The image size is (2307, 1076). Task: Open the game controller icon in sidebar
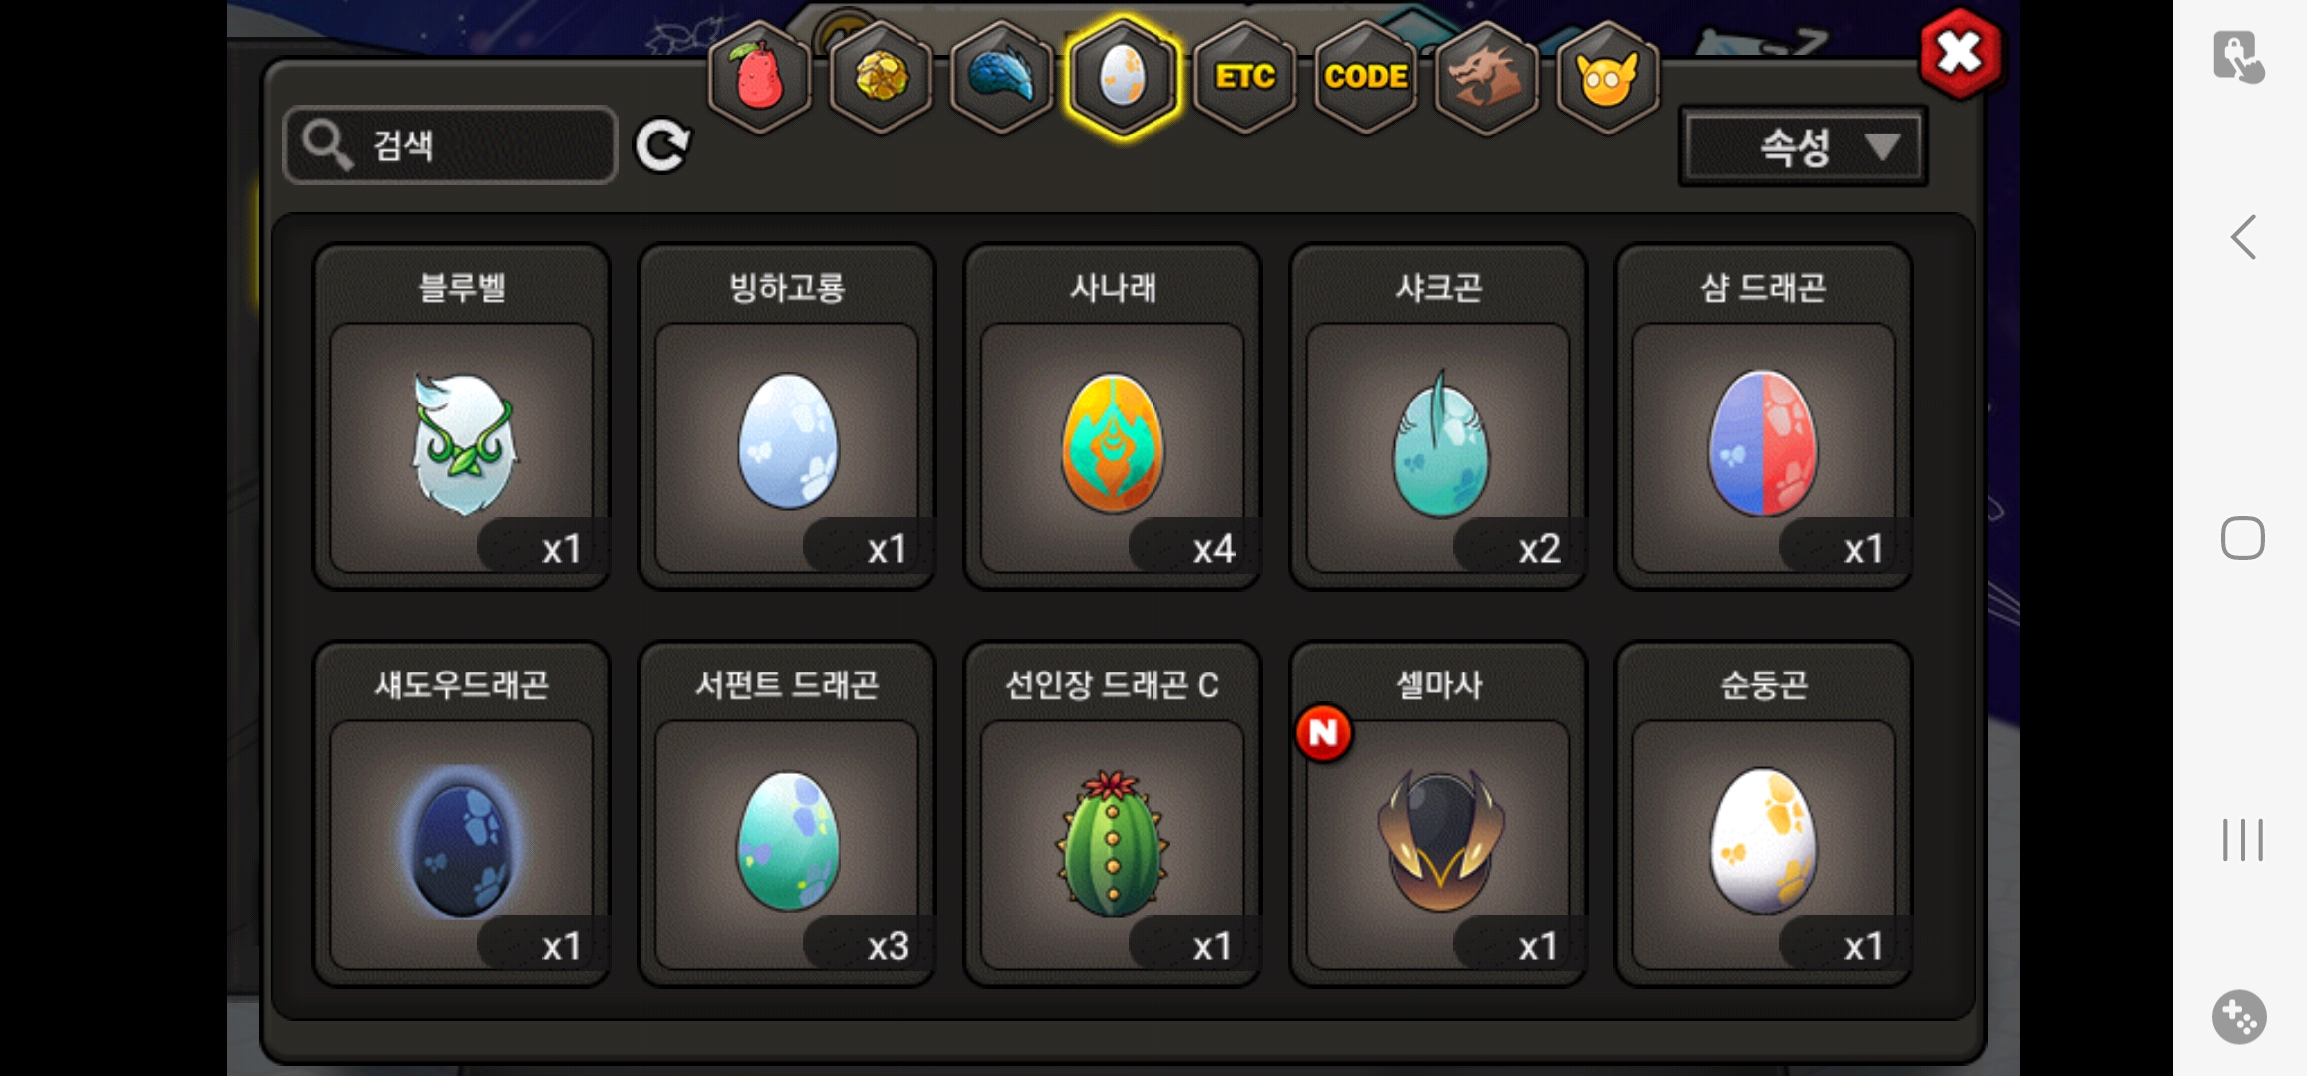2239,1016
